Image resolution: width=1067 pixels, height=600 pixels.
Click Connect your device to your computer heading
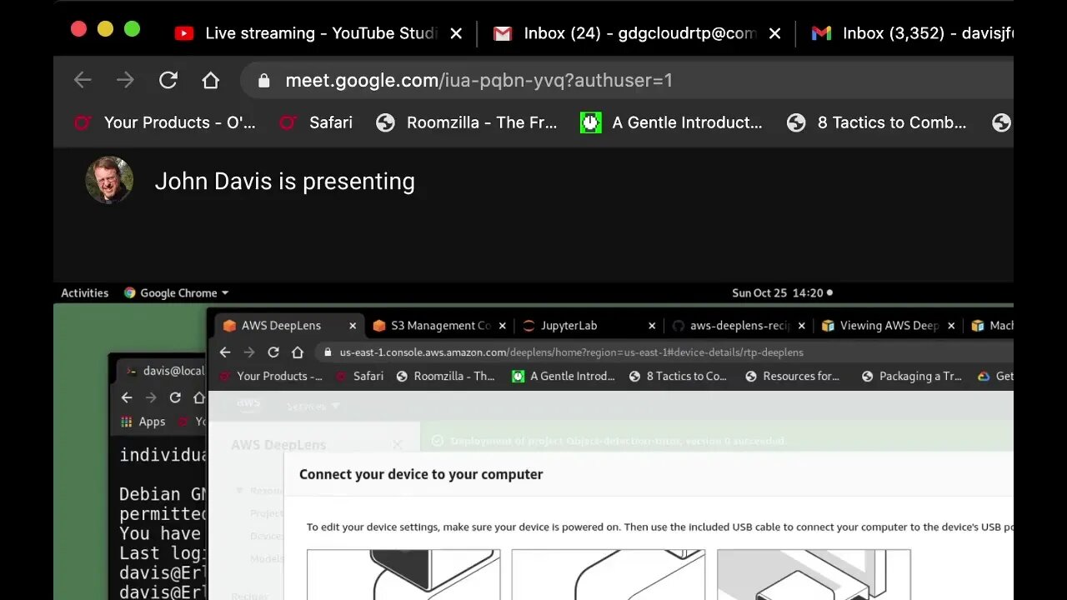click(x=421, y=474)
